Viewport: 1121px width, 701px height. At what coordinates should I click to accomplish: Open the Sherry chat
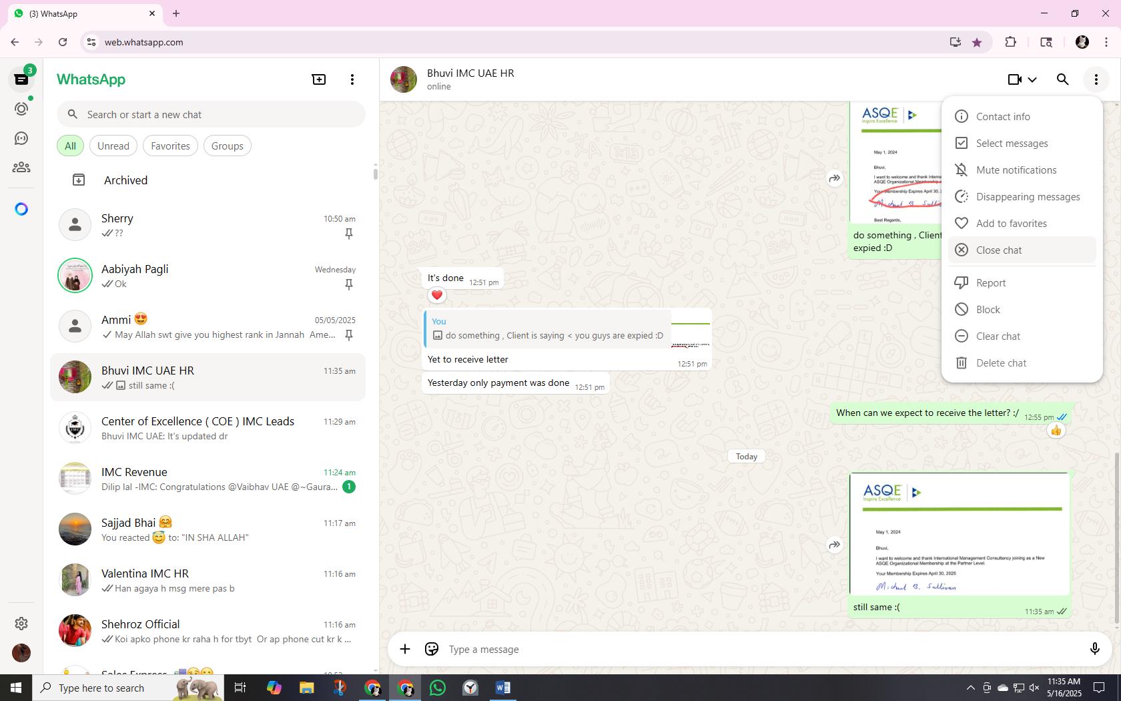coord(208,225)
